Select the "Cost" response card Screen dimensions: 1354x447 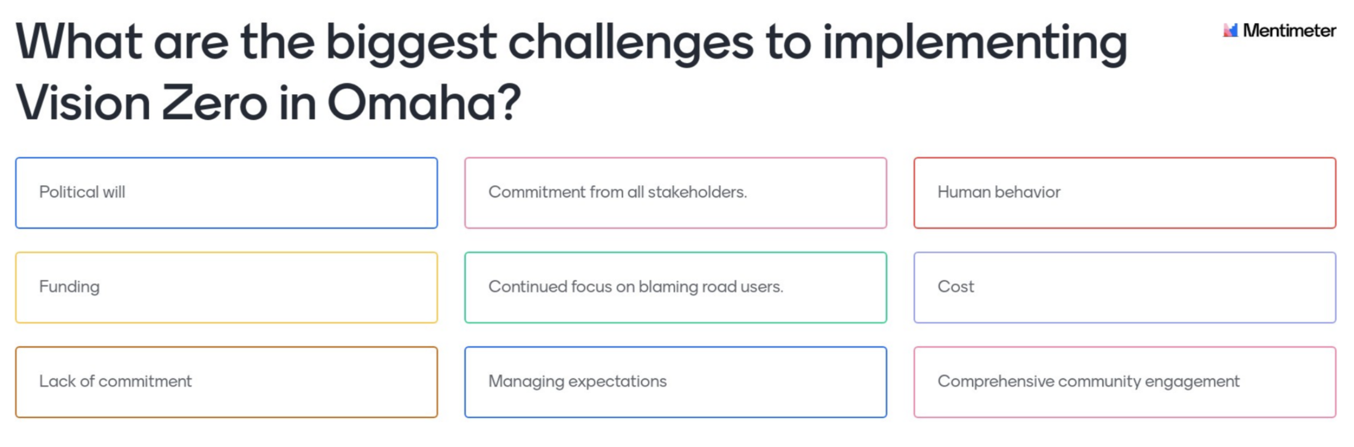click(1125, 287)
